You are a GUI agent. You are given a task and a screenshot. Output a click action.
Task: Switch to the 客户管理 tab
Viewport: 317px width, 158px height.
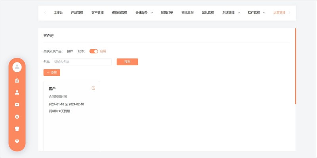click(x=97, y=13)
